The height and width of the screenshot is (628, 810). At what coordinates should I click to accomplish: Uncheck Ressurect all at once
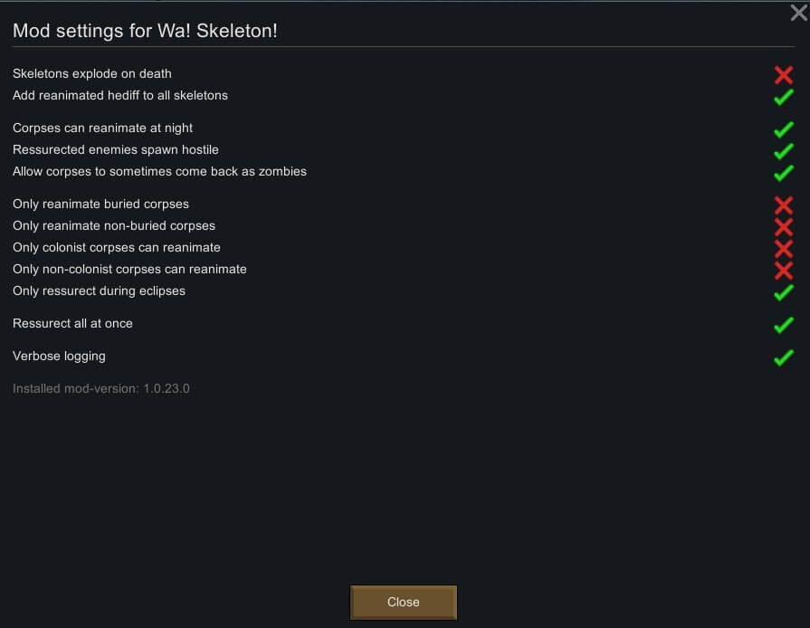click(x=783, y=324)
